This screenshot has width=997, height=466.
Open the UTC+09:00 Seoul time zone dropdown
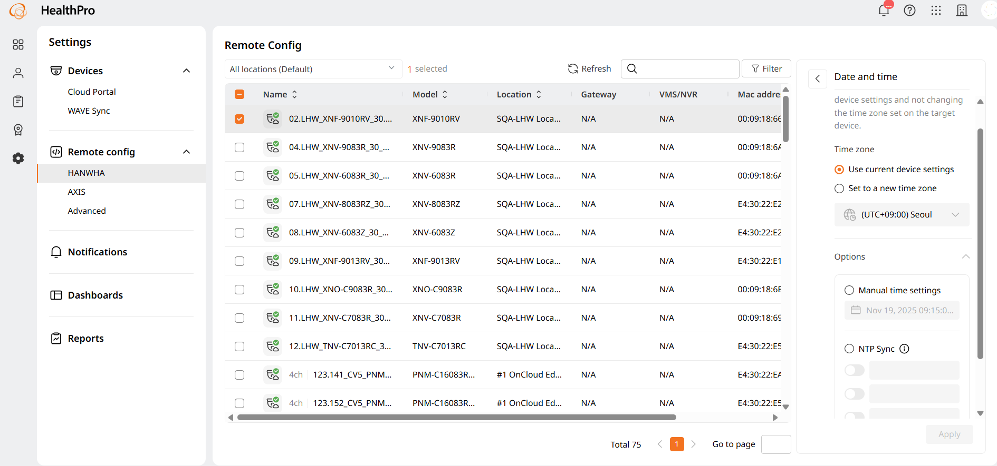click(x=902, y=215)
